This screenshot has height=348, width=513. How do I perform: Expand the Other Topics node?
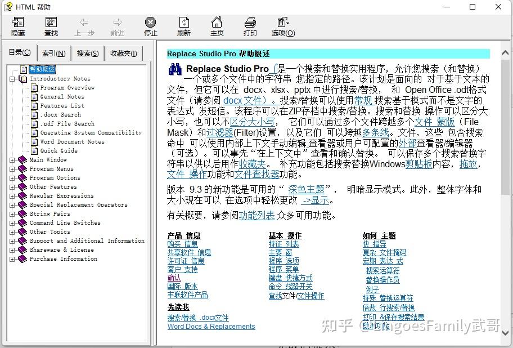pos(12,232)
